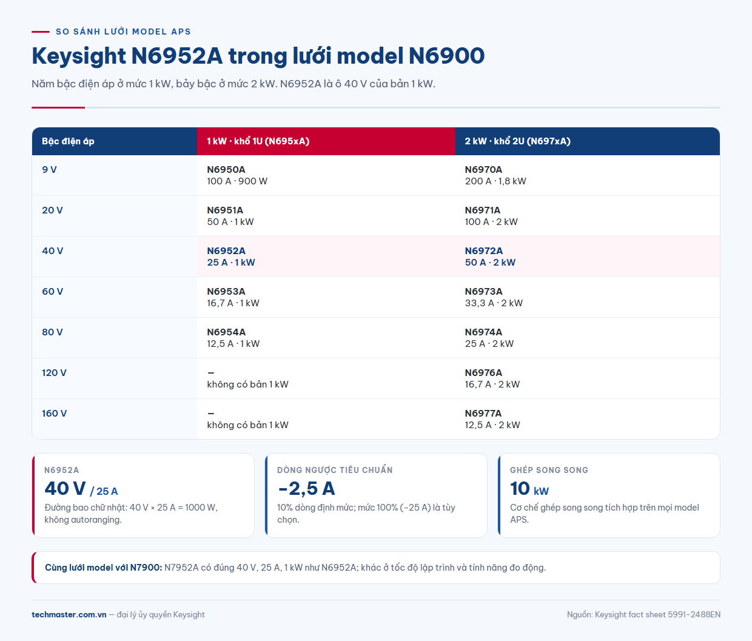This screenshot has height=641, width=752.
Task: Select the highlighted N6972A model cell
Action: tap(588, 257)
